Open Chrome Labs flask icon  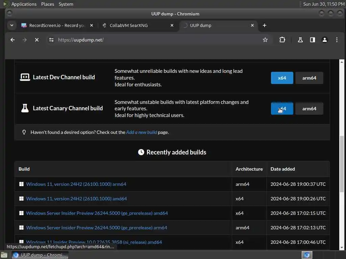(300, 40)
